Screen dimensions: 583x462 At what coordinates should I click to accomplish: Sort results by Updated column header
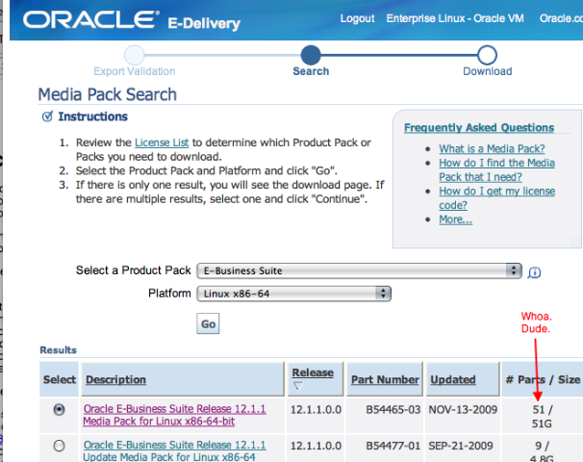[x=452, y=380]
